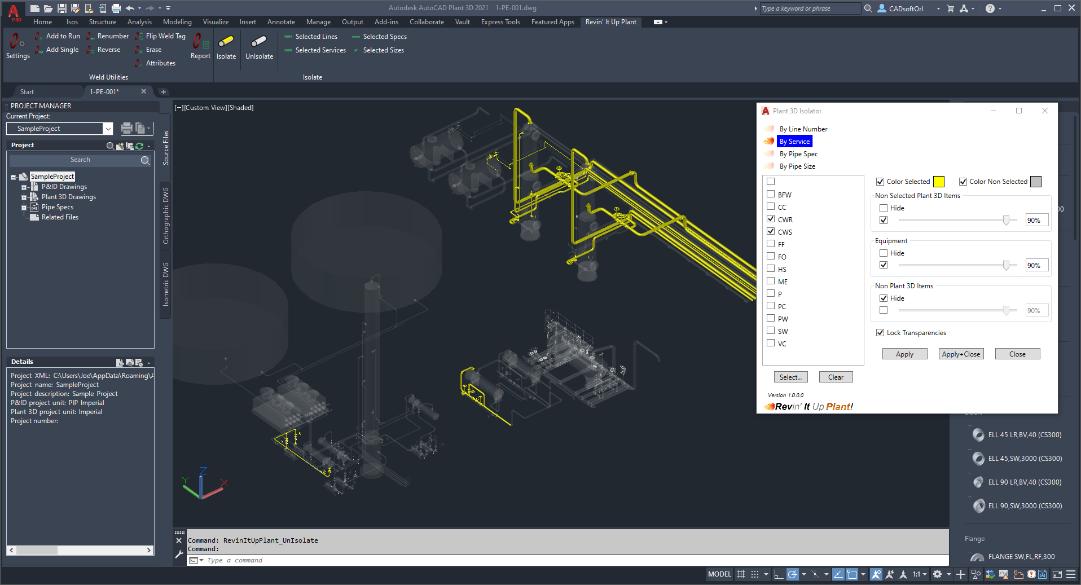The image size is (1081, 585).
Task: Select ELL 45 LR,BV,40 (CS300) elbow
Action: 1024,435
